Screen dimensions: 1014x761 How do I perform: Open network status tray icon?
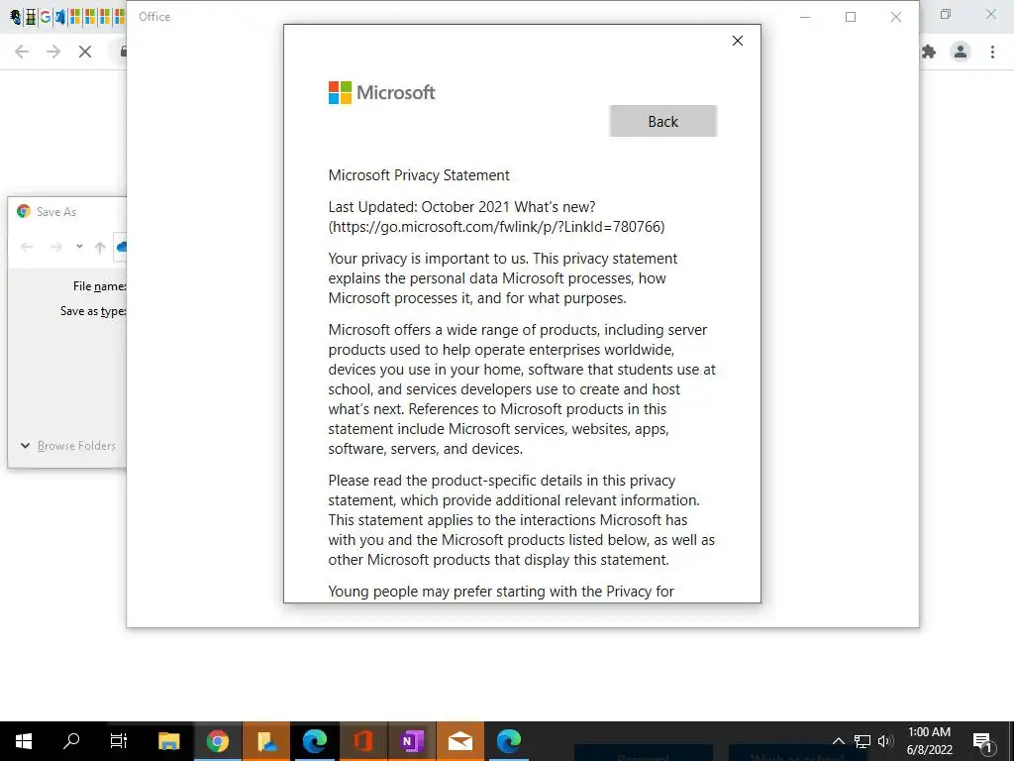[862, 741]
